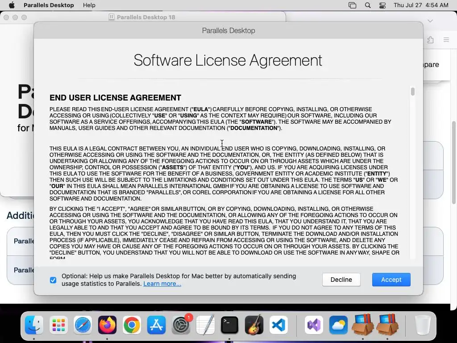
Task: Open the cloud weather app in Dock
Action: tap(338, 325)
